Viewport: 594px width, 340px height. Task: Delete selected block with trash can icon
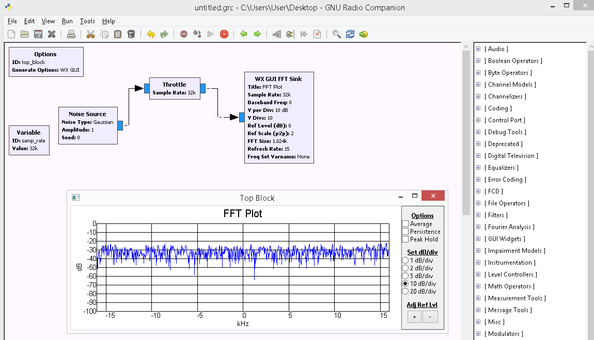pyautogui.click(x=131, y=35)
